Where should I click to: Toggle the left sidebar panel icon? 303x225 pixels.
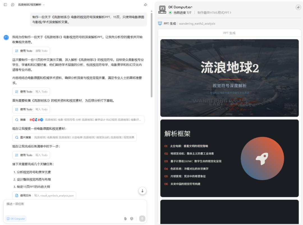coord(5,5)
